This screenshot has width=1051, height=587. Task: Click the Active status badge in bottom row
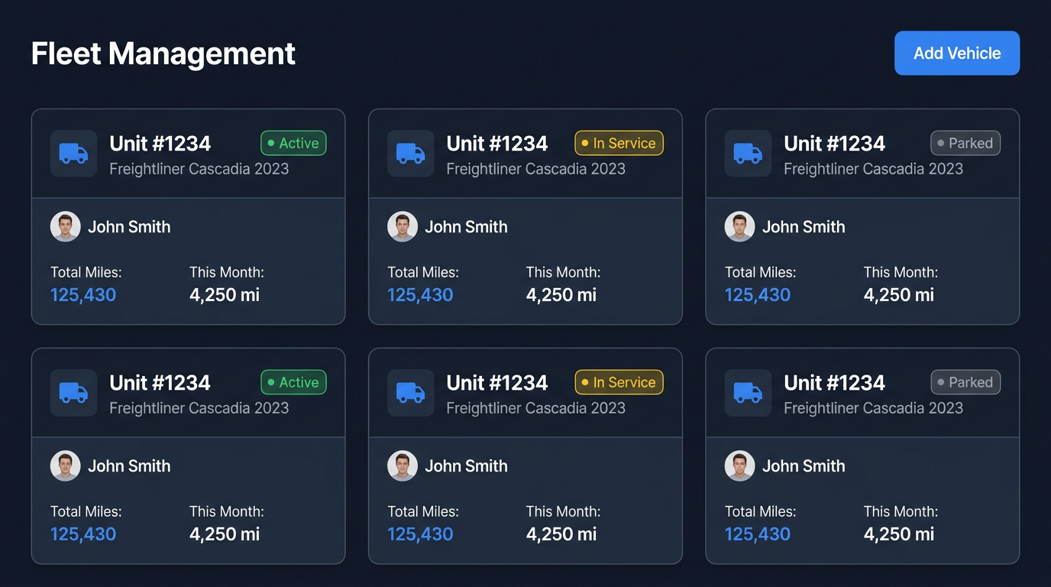click(x=293, y=382)
